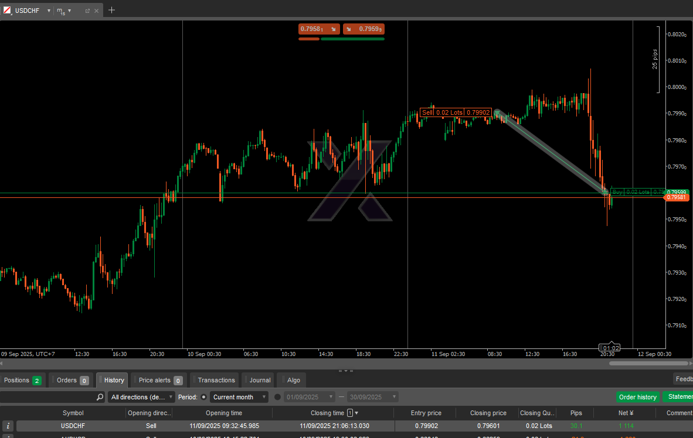The height and width of the screenshot is (438, 693).
Task: Close the USDCHF chart tab
Action: point(97,11)
